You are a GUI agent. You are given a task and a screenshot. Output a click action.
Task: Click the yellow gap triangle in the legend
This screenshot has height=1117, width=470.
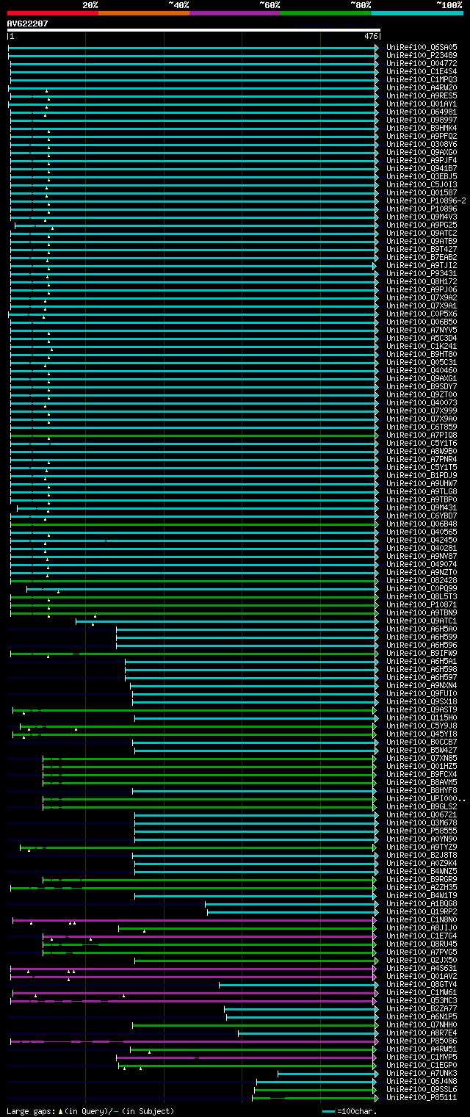point(60,1112)
